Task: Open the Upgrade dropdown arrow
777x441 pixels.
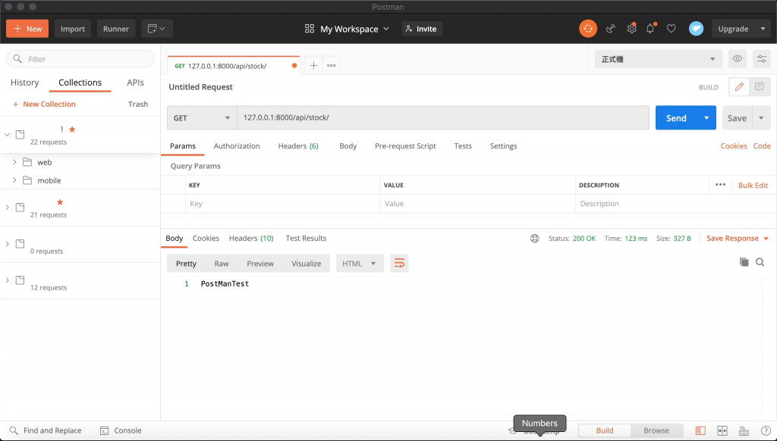Action: click(x=763, y=29)
